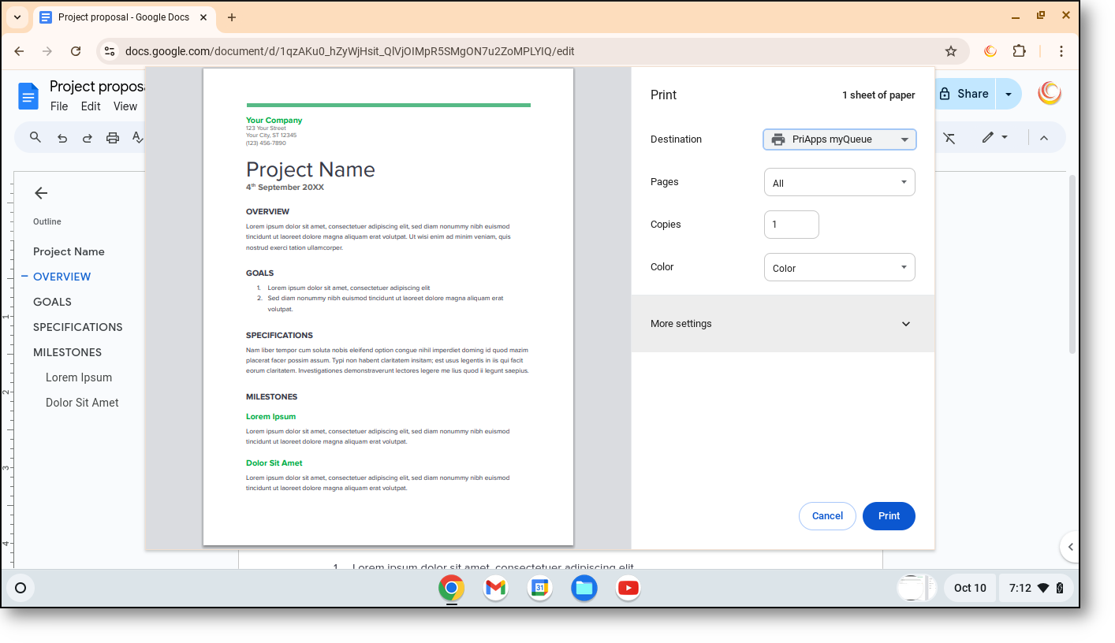
Task: Click the Share button
Action: tap(965, 94)
